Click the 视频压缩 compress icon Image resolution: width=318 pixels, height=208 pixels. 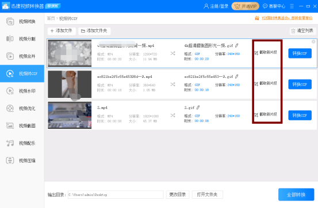(x=10, y=160)
